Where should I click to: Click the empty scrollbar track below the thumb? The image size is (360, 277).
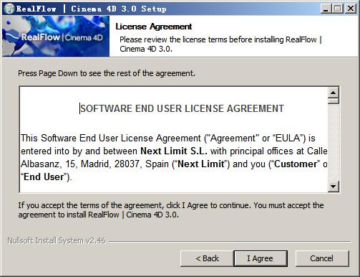tap(334, 142)
